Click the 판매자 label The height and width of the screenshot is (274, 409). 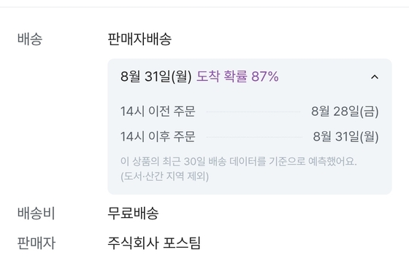(x=37, y=243)
